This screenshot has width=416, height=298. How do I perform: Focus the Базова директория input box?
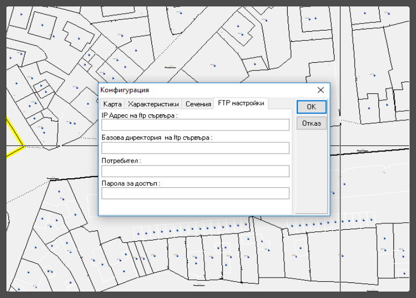195,148
